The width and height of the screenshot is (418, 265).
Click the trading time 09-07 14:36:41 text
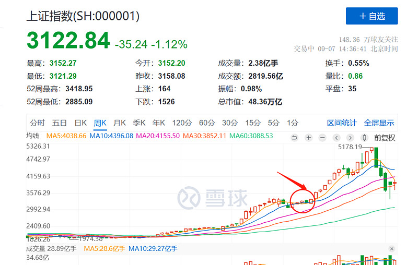tap(342, 49)
